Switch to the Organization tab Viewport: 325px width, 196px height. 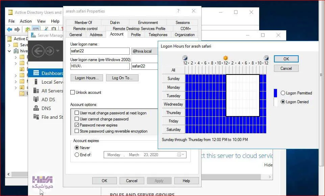184,35
